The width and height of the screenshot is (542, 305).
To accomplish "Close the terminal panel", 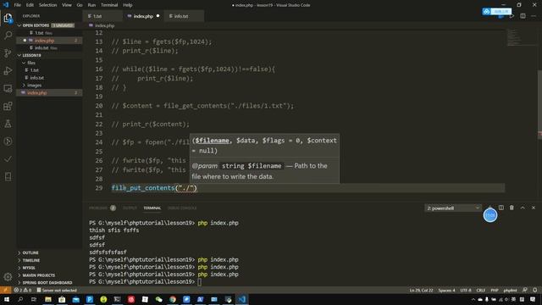I will [x=534, y=208].
